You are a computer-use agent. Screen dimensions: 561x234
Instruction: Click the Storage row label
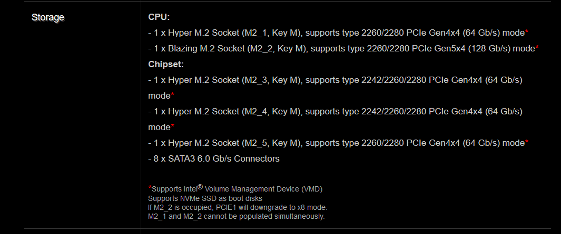[48, 17]
